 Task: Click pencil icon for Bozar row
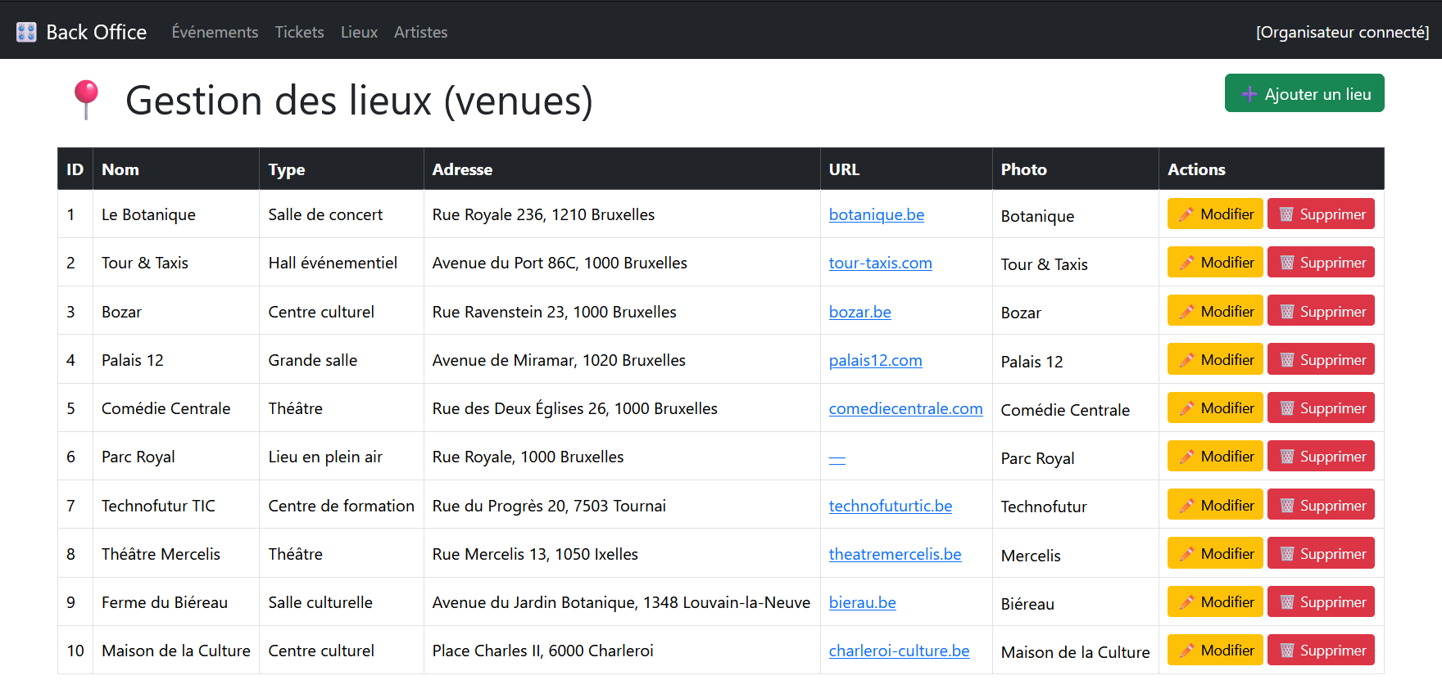pos(1186,312)
